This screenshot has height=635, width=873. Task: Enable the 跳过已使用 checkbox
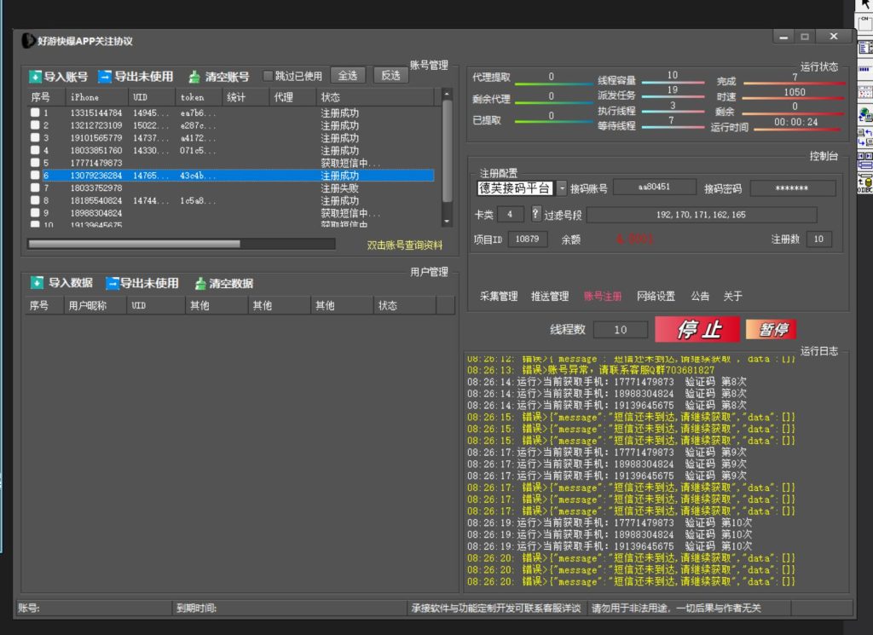[268, 76]
